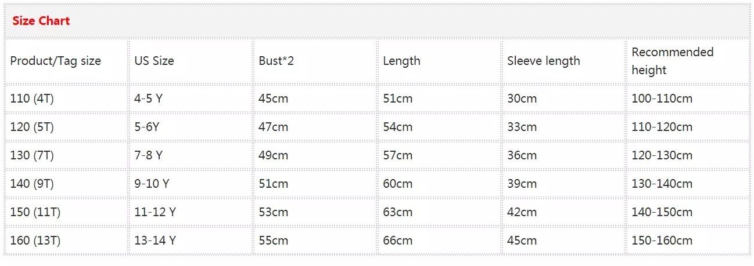Select the Product/Tag size column header

(55, 61)
